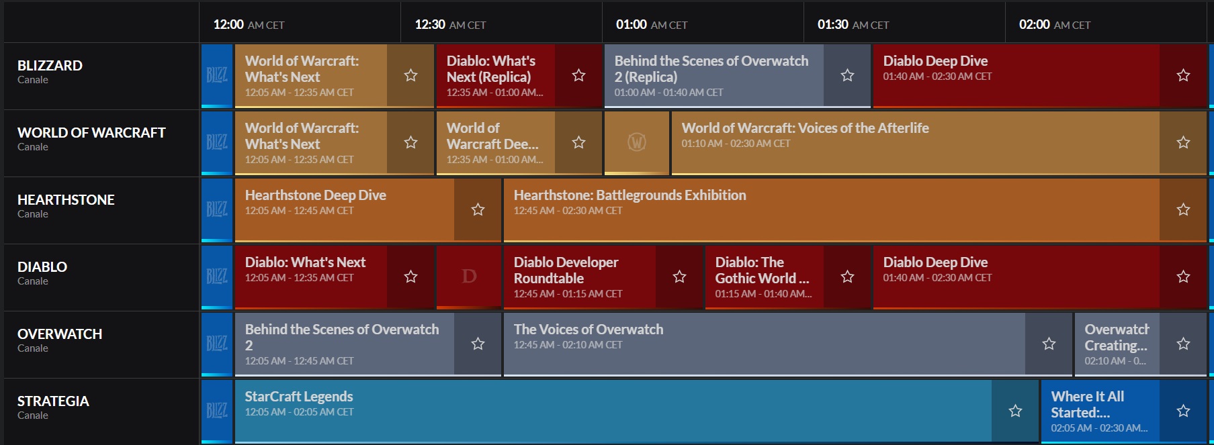This screenshot has height=445, width=1214.
Task: Select the World of Warcraft channel
Action: [101, 143]
